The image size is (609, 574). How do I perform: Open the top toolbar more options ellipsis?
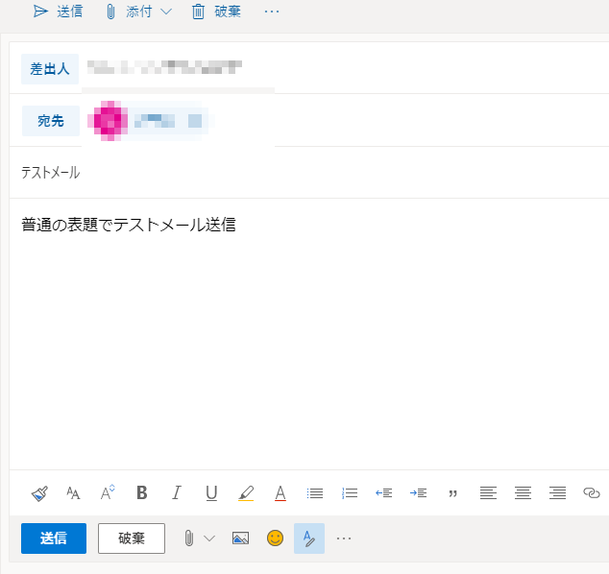(x=272, y=12)
